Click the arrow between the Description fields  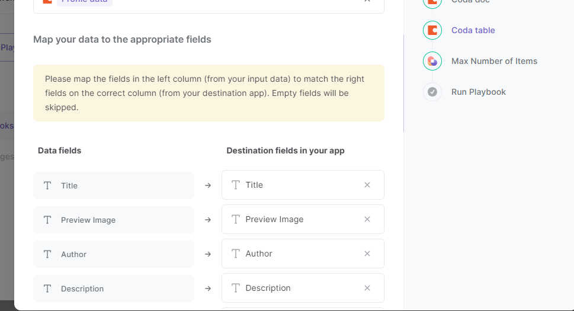(x=208, y=288)
